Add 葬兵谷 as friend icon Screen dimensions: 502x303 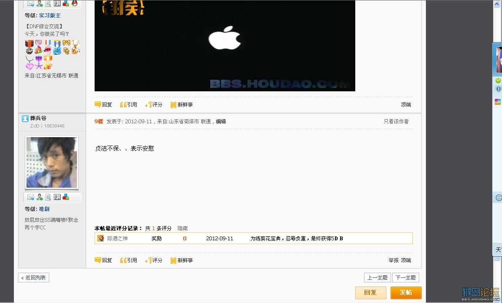pyautogui.click(x=40, y=197)
